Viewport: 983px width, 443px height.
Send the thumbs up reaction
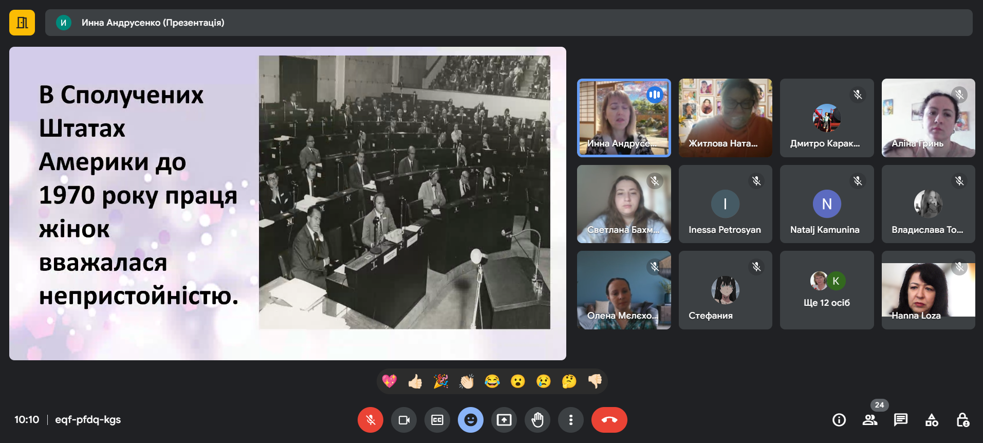[x=415, y=381]
